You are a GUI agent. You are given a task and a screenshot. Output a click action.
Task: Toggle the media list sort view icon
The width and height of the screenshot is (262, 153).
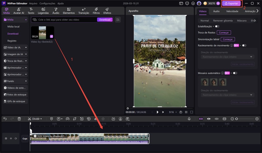coord(118,20)
